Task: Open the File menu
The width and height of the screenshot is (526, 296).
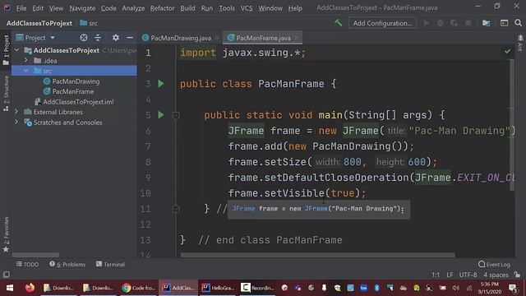Action: tap(21, 8)
